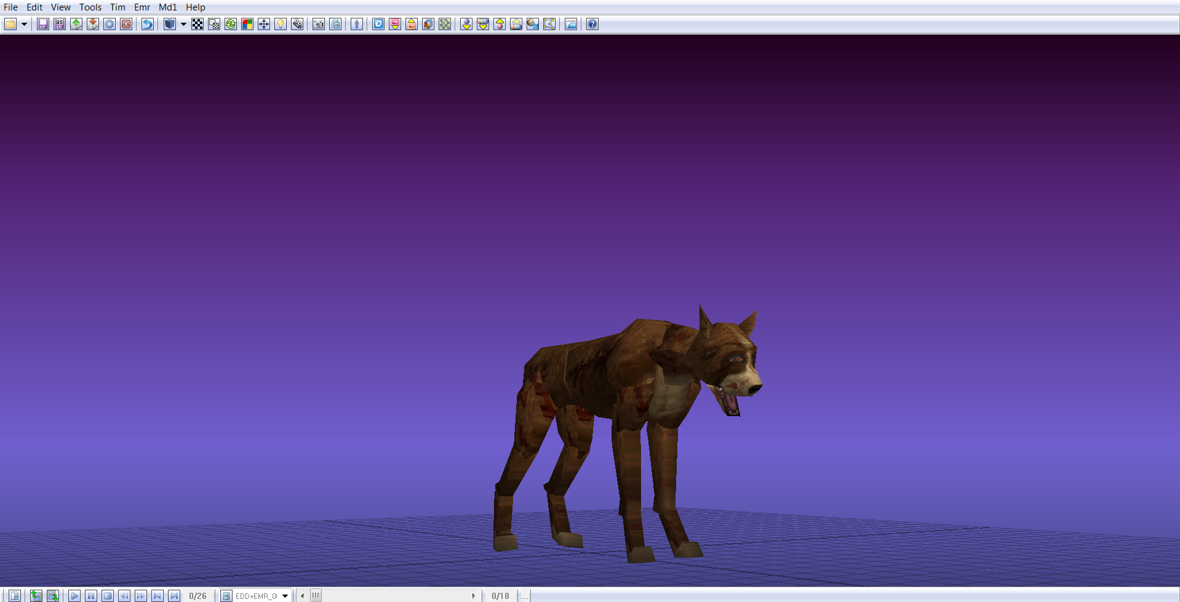Click the blue undo arrow icon

148,24
